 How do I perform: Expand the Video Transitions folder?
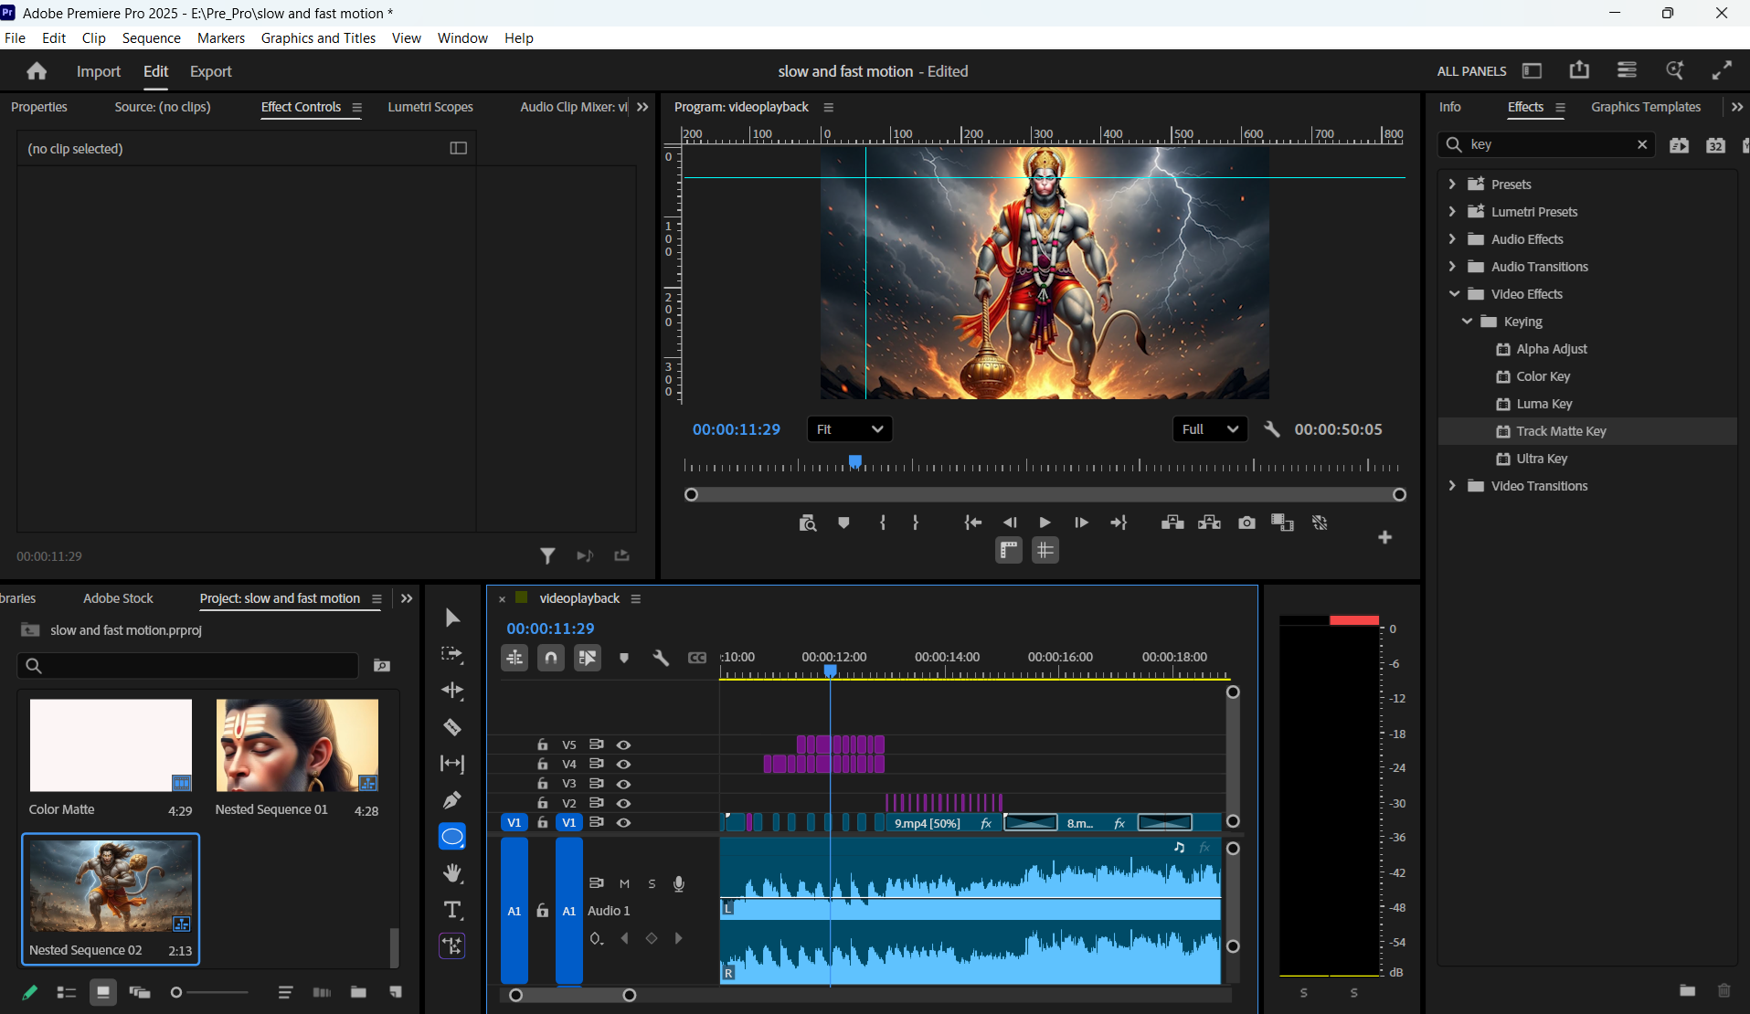tap(1452, 485)
